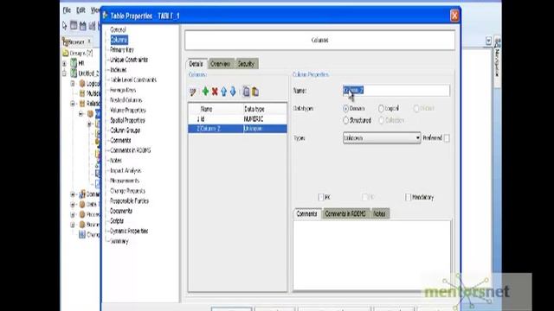The width and height of the screenshot is (554, 311).
Task: Remove the column with the red X
Action: pyautogui.click(x=215, y=92)
